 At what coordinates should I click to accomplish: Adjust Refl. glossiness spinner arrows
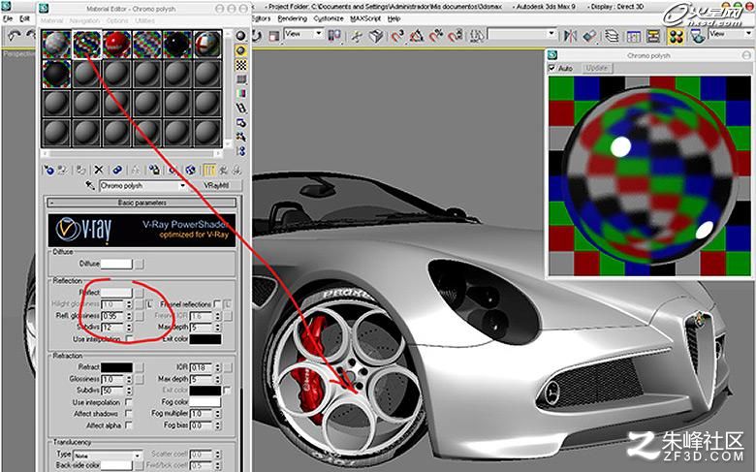[129, 316]
